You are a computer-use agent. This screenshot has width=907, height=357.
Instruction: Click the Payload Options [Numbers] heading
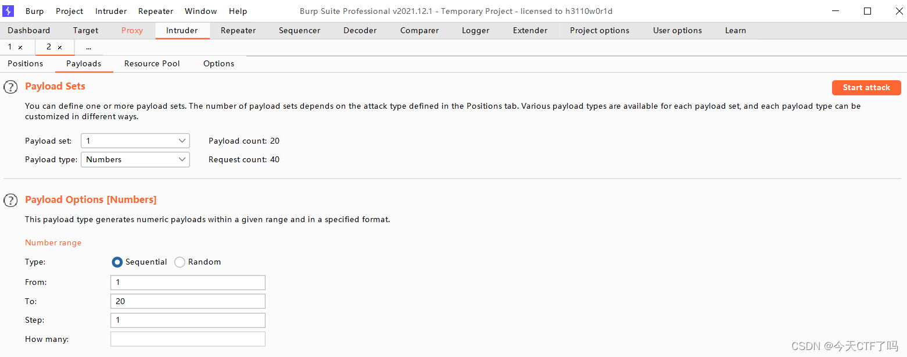point(91,199)
